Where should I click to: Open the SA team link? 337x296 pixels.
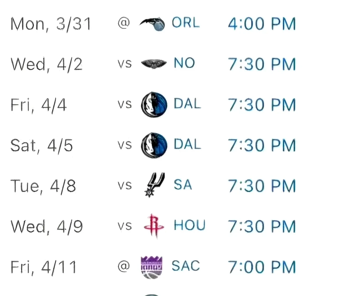coord(183,184)
